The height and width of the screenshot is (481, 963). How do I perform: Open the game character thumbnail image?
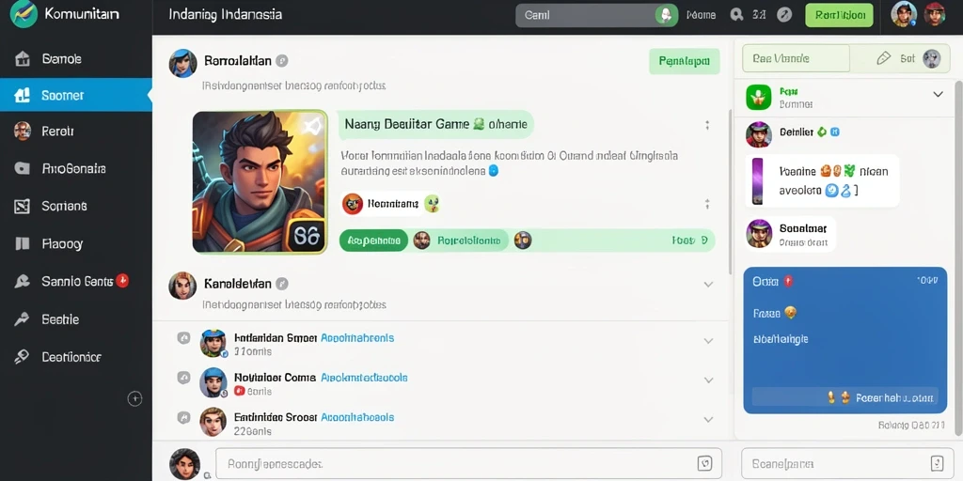tap(260, 181)
